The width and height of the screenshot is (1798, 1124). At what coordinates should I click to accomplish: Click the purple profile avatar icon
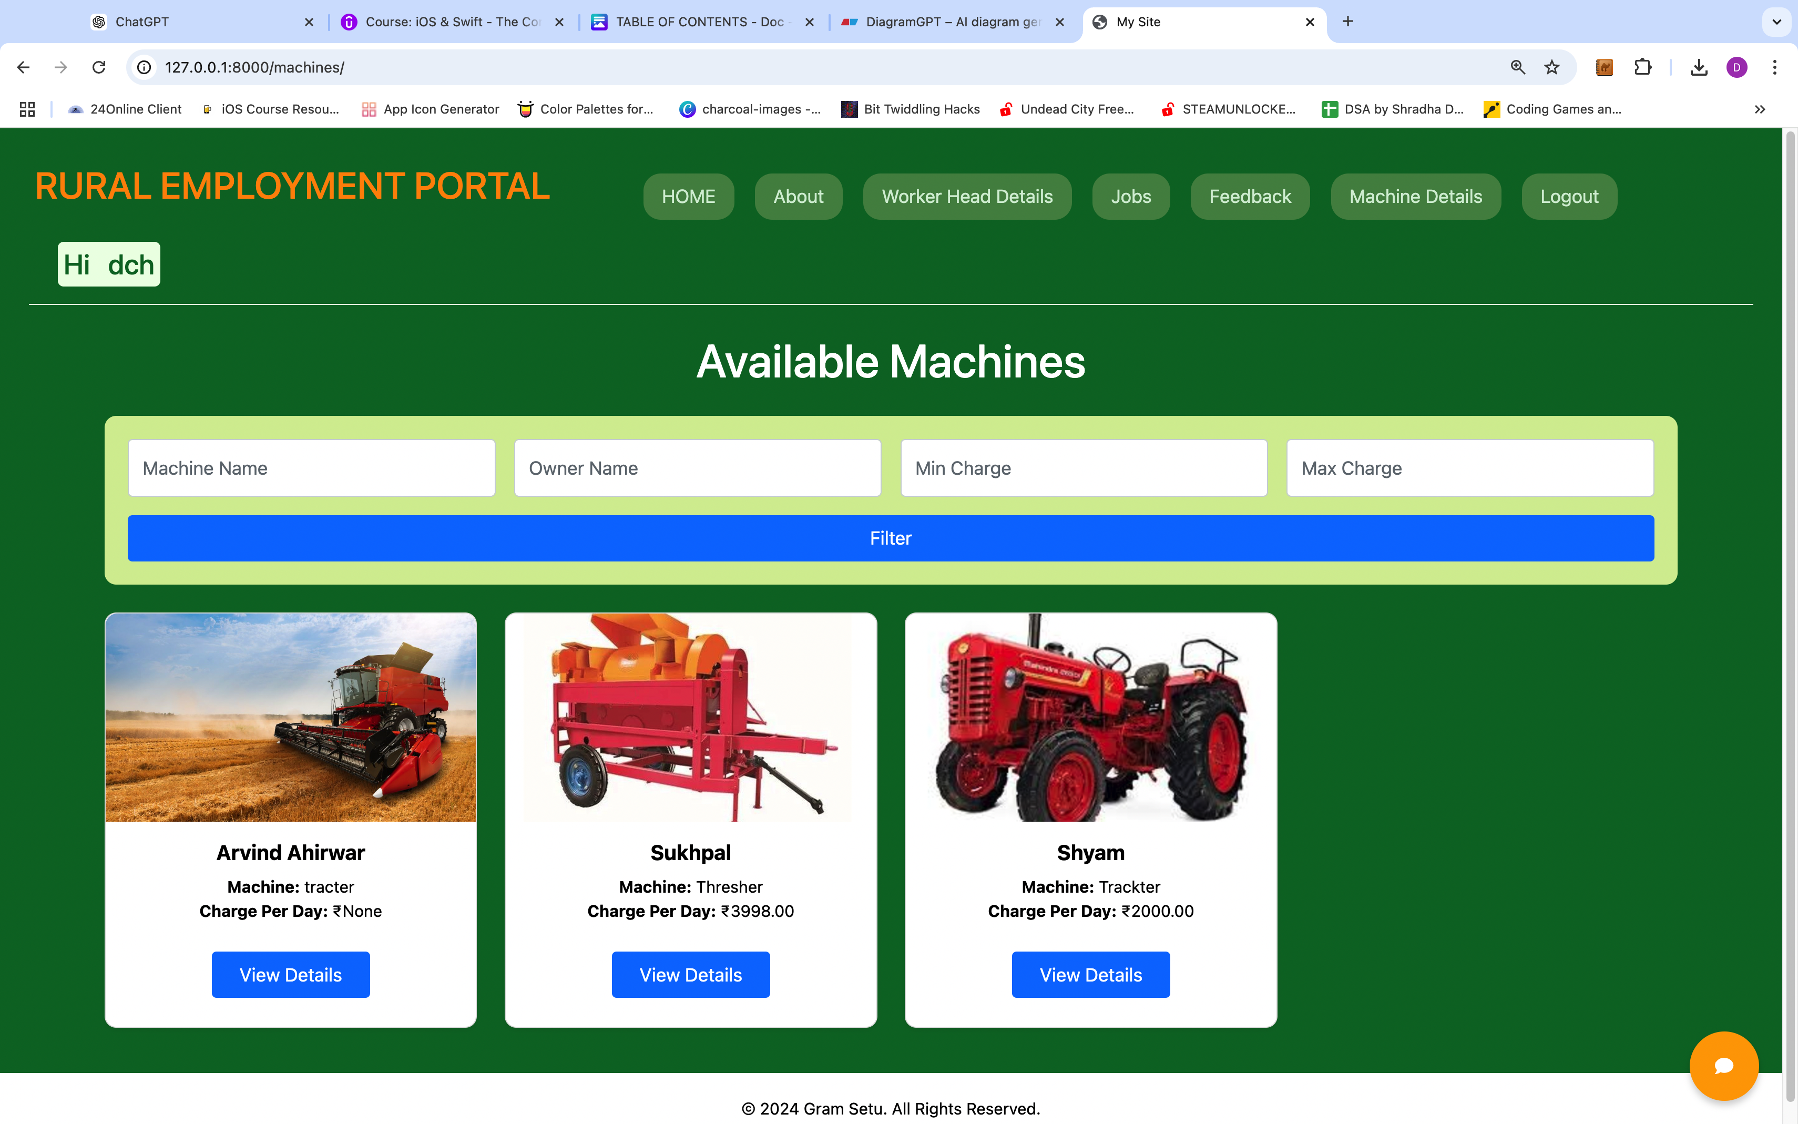pyautogui.click(x=1736, y=68)
